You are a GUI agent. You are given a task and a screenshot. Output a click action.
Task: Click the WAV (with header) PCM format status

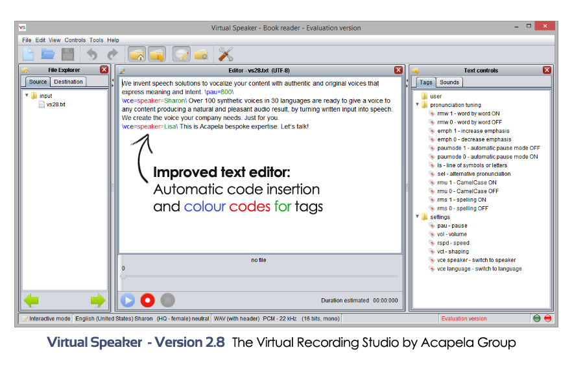coord(276,318)
